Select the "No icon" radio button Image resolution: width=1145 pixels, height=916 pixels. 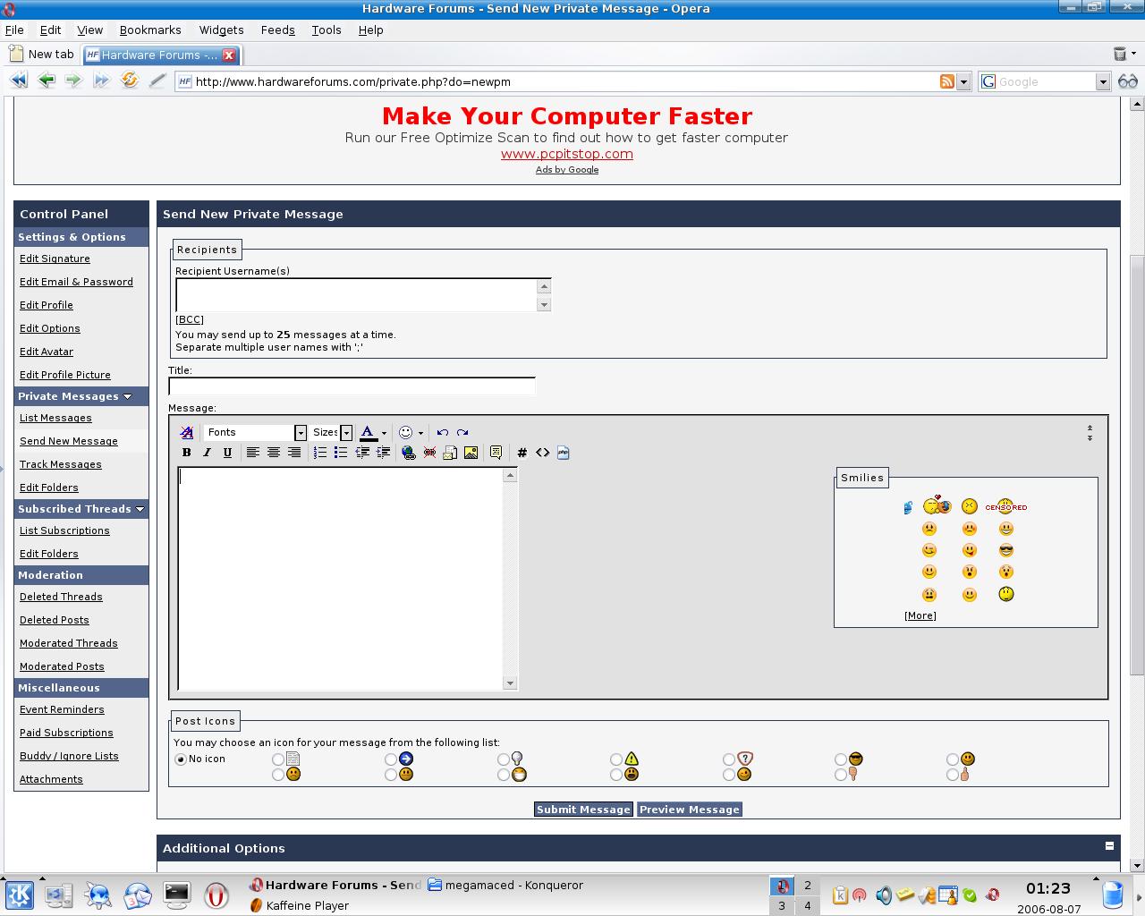click(182, 759)
